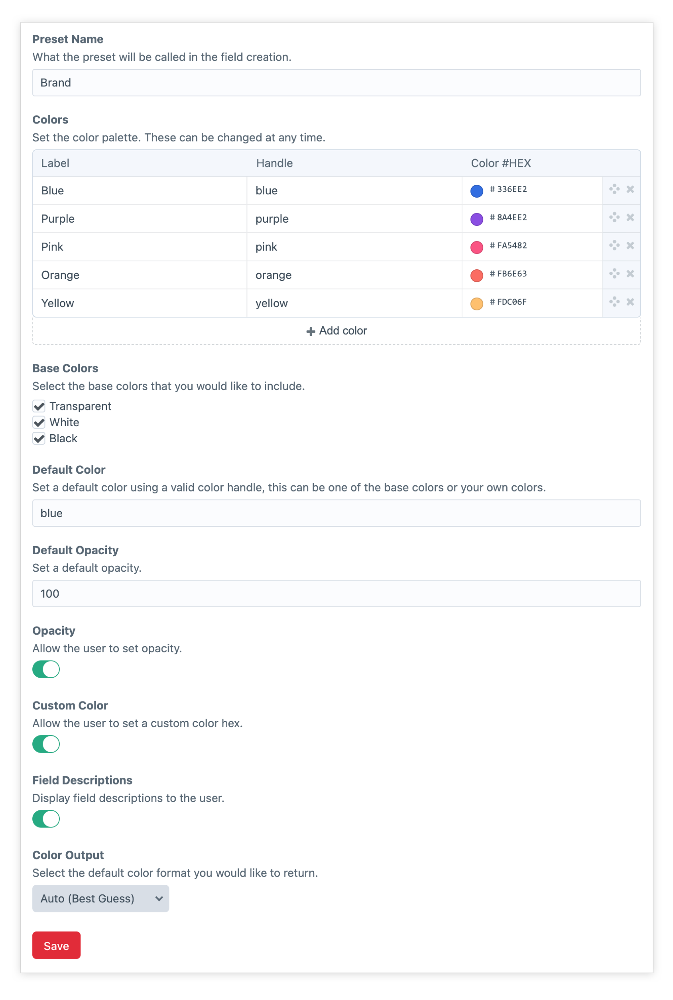Click the hex value FA5482
673x1000 pixels.
(x=512, y=245)
